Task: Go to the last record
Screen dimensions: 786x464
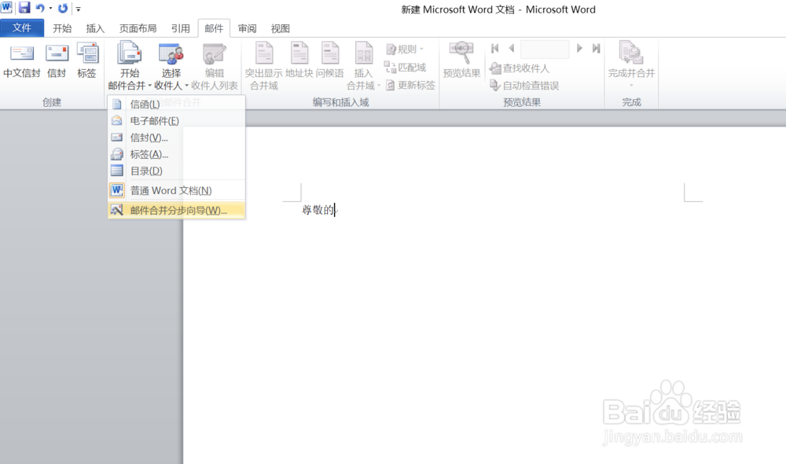Action: [x=596, y=48]
